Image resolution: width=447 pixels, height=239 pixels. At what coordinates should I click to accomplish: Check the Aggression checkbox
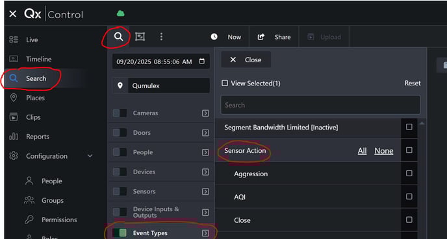[x=409, y=173]
